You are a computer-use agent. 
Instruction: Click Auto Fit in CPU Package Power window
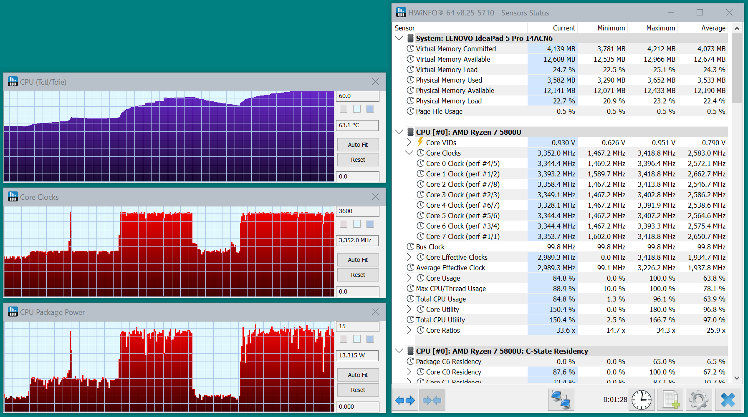tap(358, 375)
